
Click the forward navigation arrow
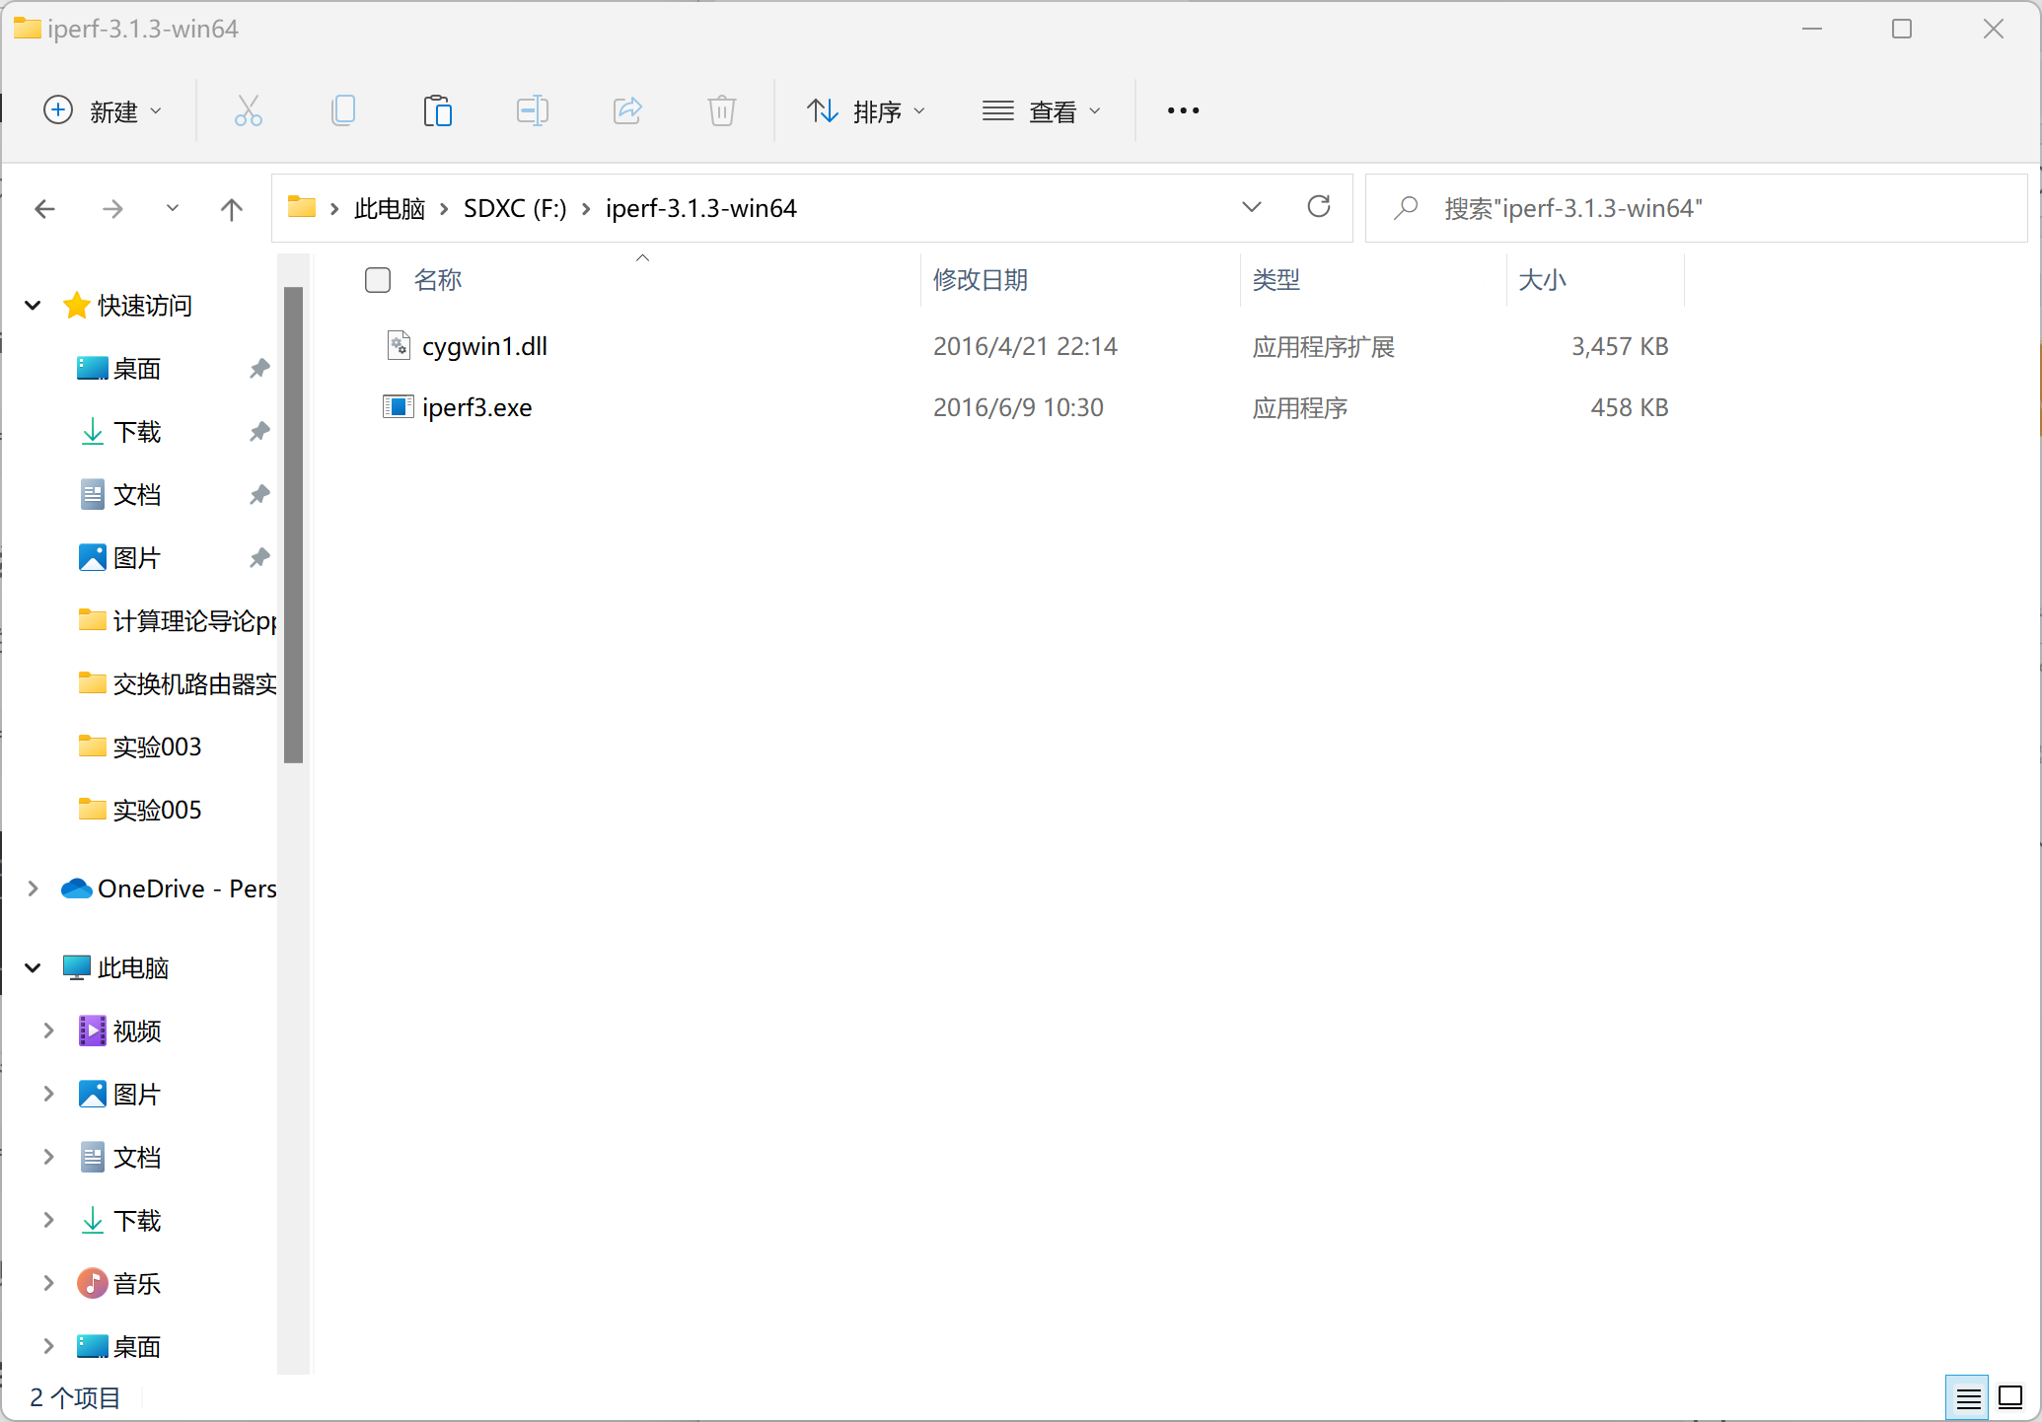[112, 208]
